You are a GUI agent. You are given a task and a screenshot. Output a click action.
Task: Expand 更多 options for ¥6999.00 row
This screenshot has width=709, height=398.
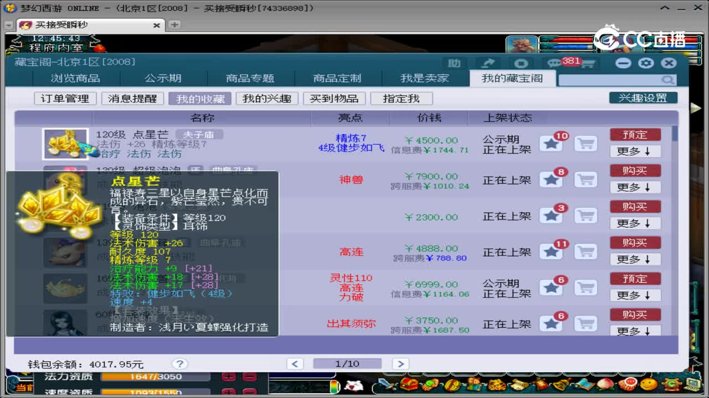tap(635, 295)
